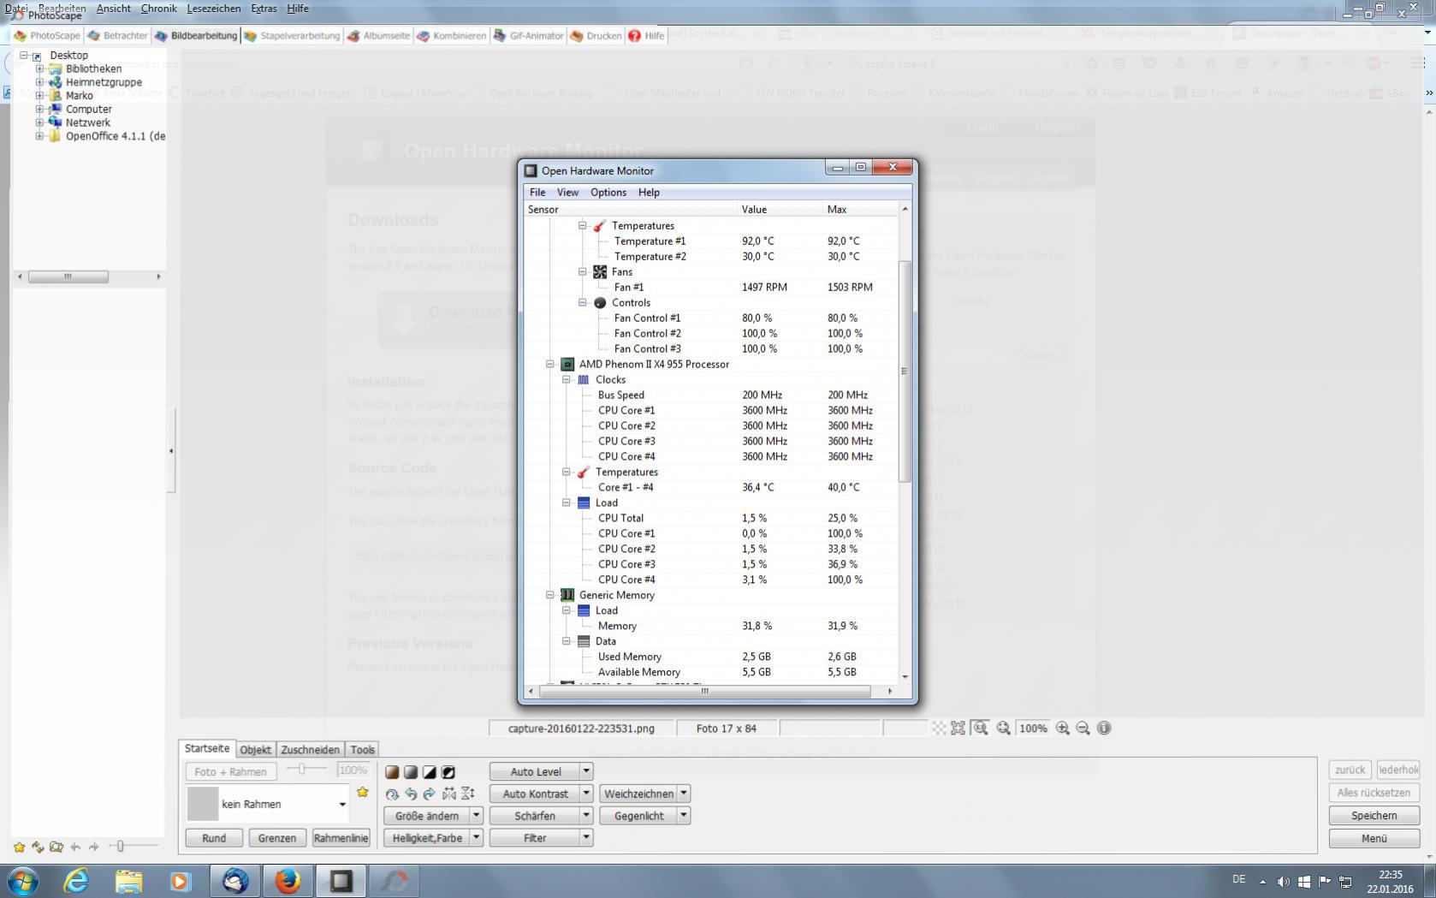The height and width of the screenshot is (898, 1436).
Task: Click the Grenzen button
Action: click(277, 838)
